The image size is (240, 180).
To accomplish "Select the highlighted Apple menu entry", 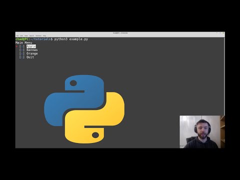I will coord(31,46).
